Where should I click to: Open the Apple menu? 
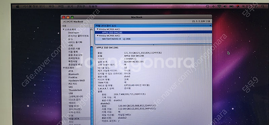[17, 6]
